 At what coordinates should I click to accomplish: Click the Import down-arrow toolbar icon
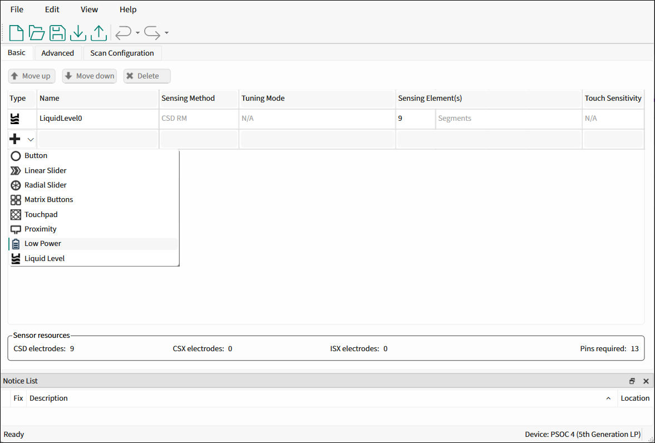[x=78, y=33]
